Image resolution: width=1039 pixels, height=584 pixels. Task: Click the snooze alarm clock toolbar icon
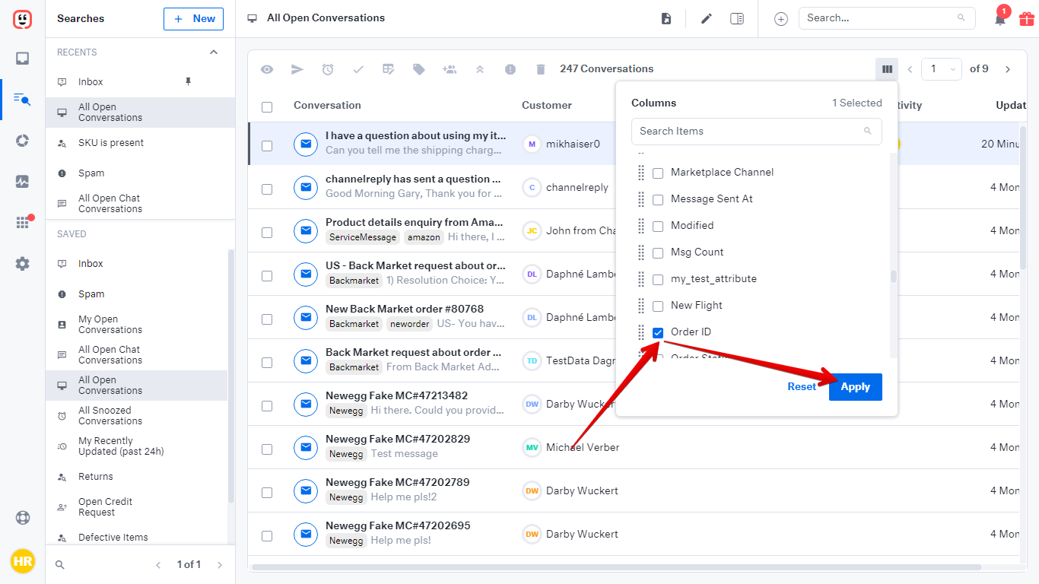(328, 69)
